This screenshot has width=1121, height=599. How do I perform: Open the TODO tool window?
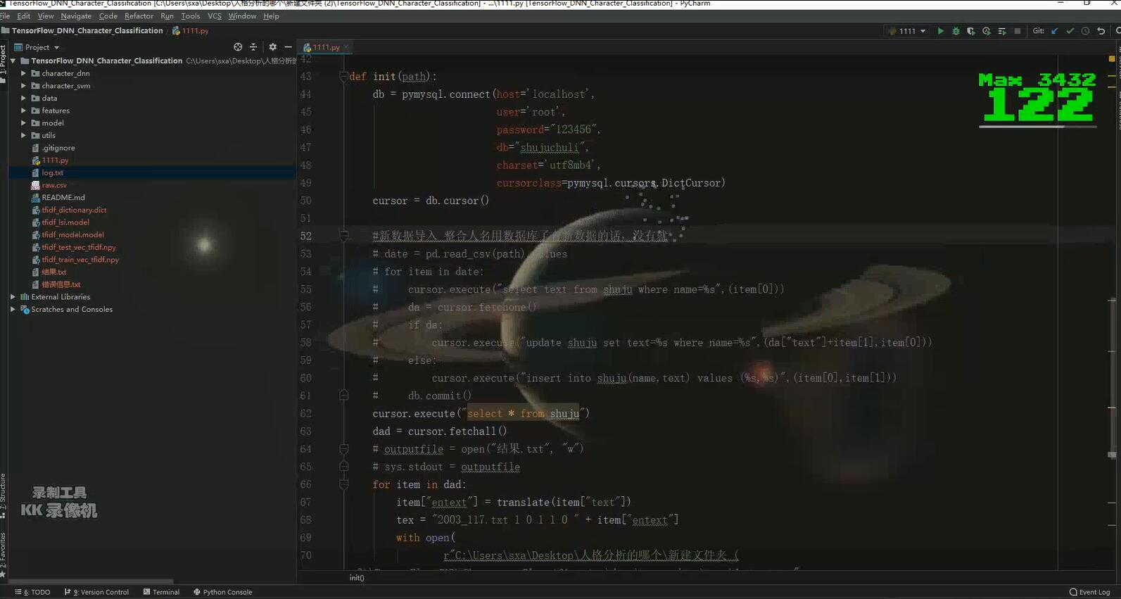pos(33,592)
